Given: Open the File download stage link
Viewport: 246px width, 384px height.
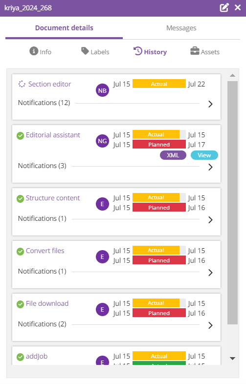Looking at the screenshot, I should pos(47,303).
